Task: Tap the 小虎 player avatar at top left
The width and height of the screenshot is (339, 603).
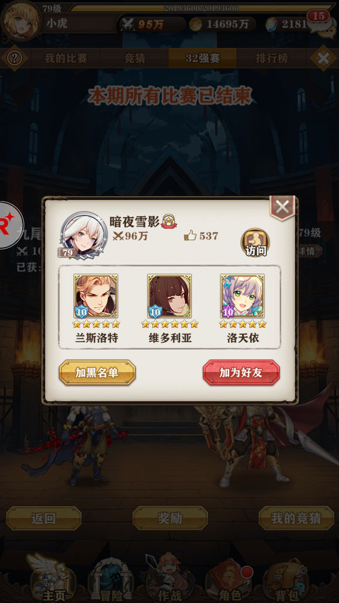Action: click(x=20, y=21)
